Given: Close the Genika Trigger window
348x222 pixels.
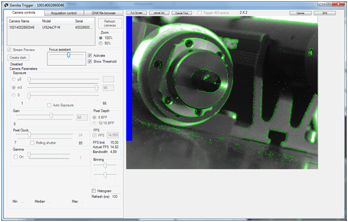Looking at the screenshot, I should (338, 4).
